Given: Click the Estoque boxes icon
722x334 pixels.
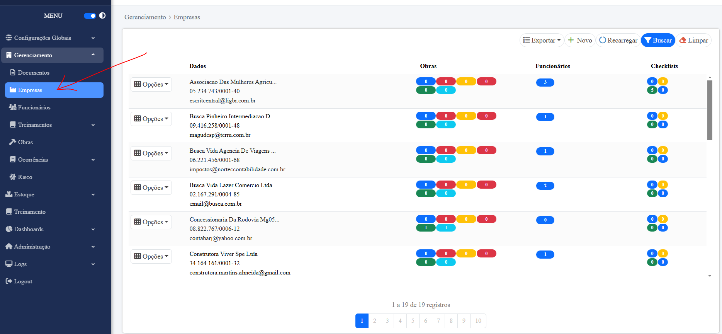Looking at the screenshot, I should (9, 194).
